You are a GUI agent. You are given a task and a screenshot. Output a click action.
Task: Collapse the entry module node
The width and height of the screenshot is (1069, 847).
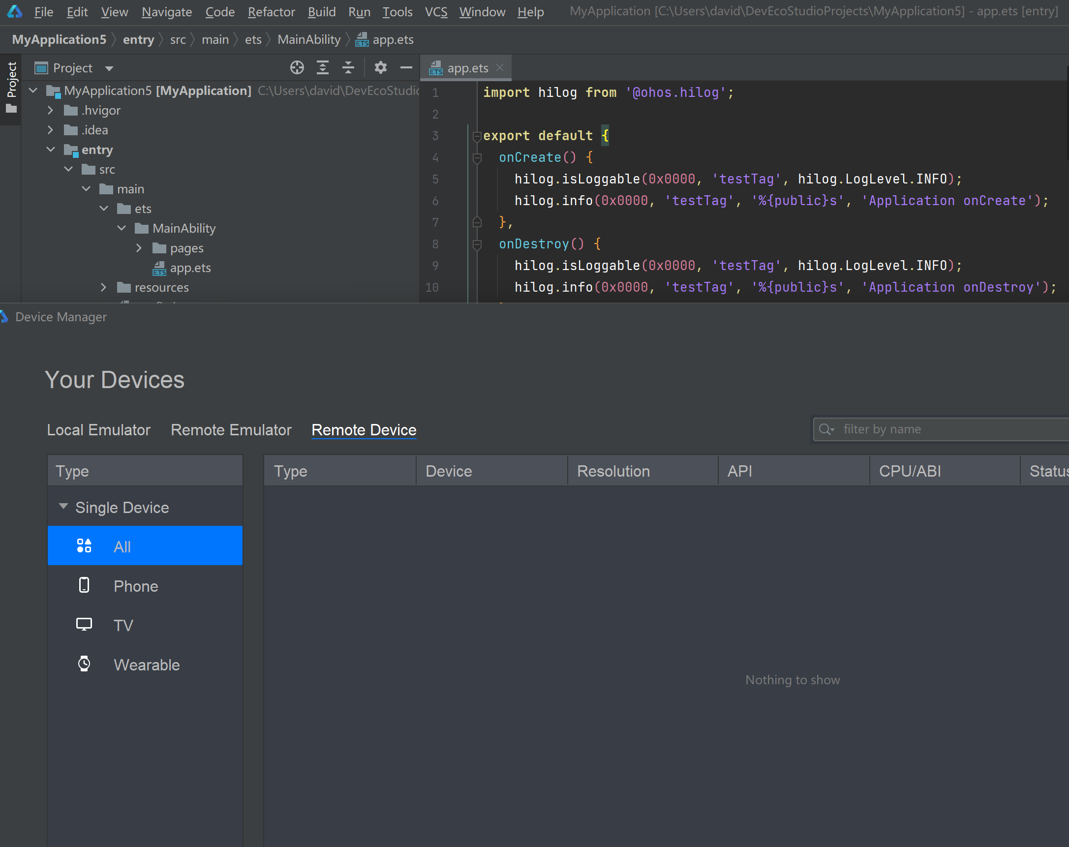pyautogui.click(x=51, y=149)
